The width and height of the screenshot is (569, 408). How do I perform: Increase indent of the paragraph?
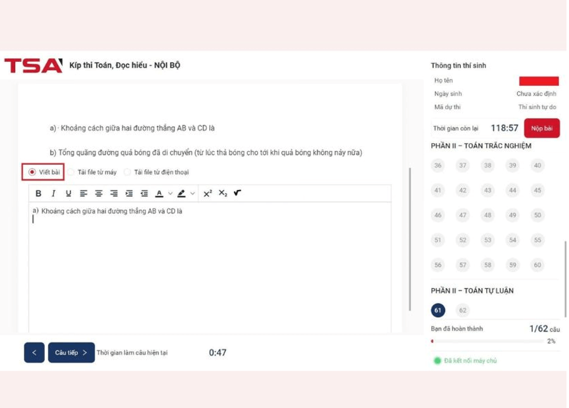tap(129, 194)
